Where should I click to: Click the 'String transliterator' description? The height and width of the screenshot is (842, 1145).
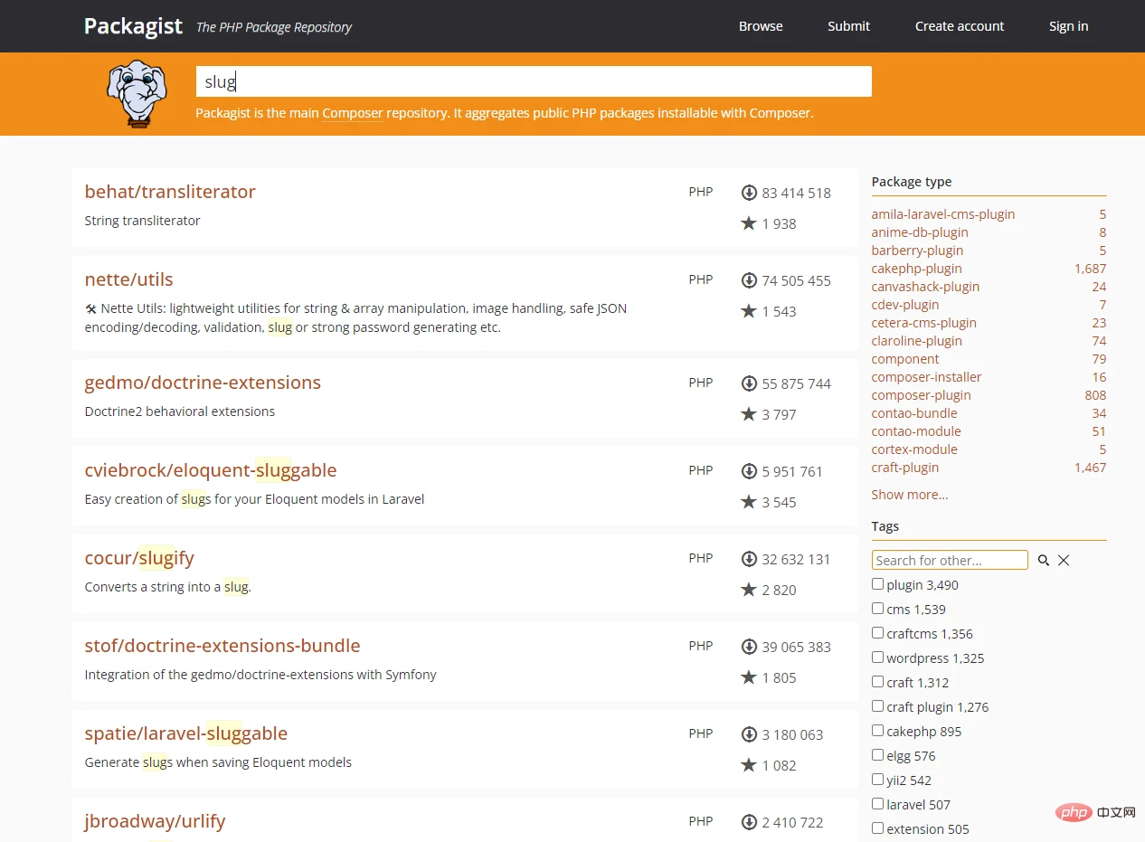(x=142, y=221)
